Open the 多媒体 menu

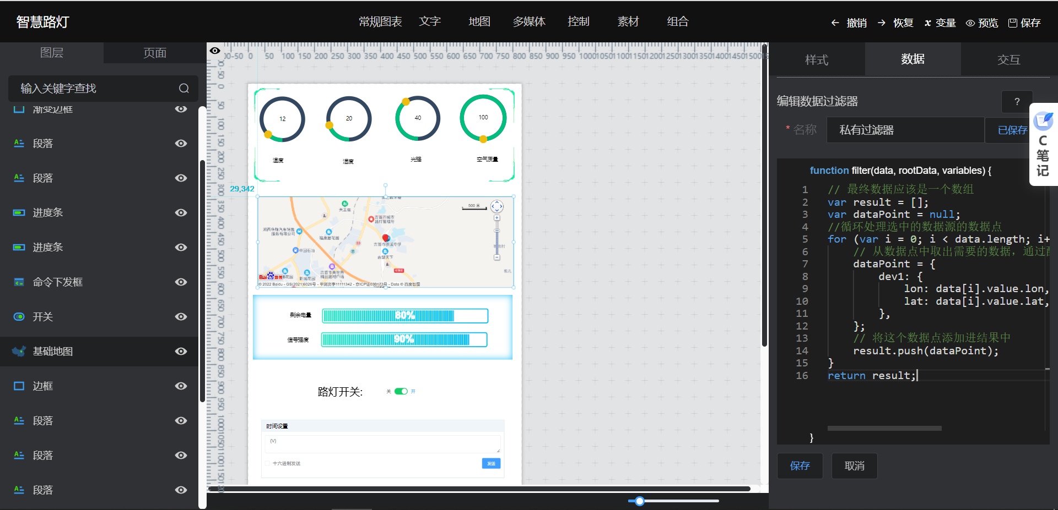click(529, 21)
